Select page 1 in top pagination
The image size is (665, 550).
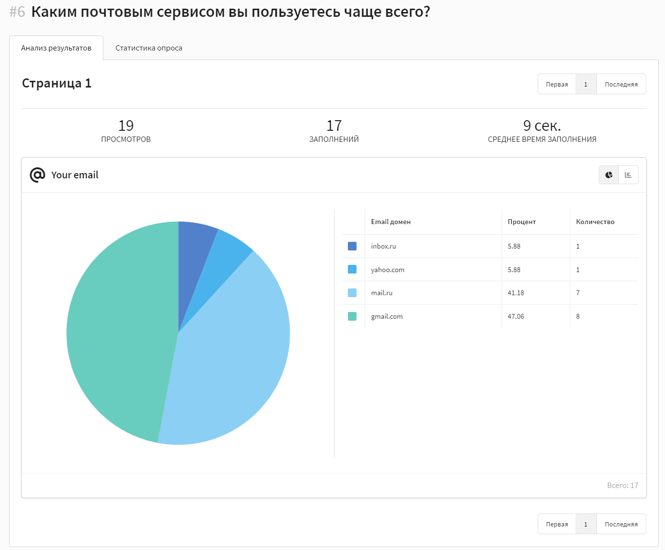pyautogui.click(x=586, y=84)
